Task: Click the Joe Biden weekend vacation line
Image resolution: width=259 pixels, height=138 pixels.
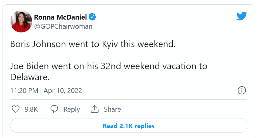Action: click(x=109, y=66)
